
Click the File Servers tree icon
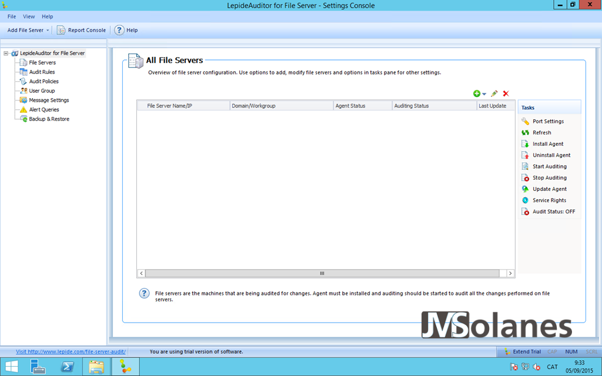24,62
